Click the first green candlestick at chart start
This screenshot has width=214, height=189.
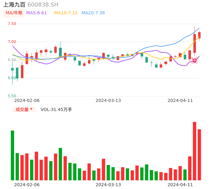click(x=12, y=69)
